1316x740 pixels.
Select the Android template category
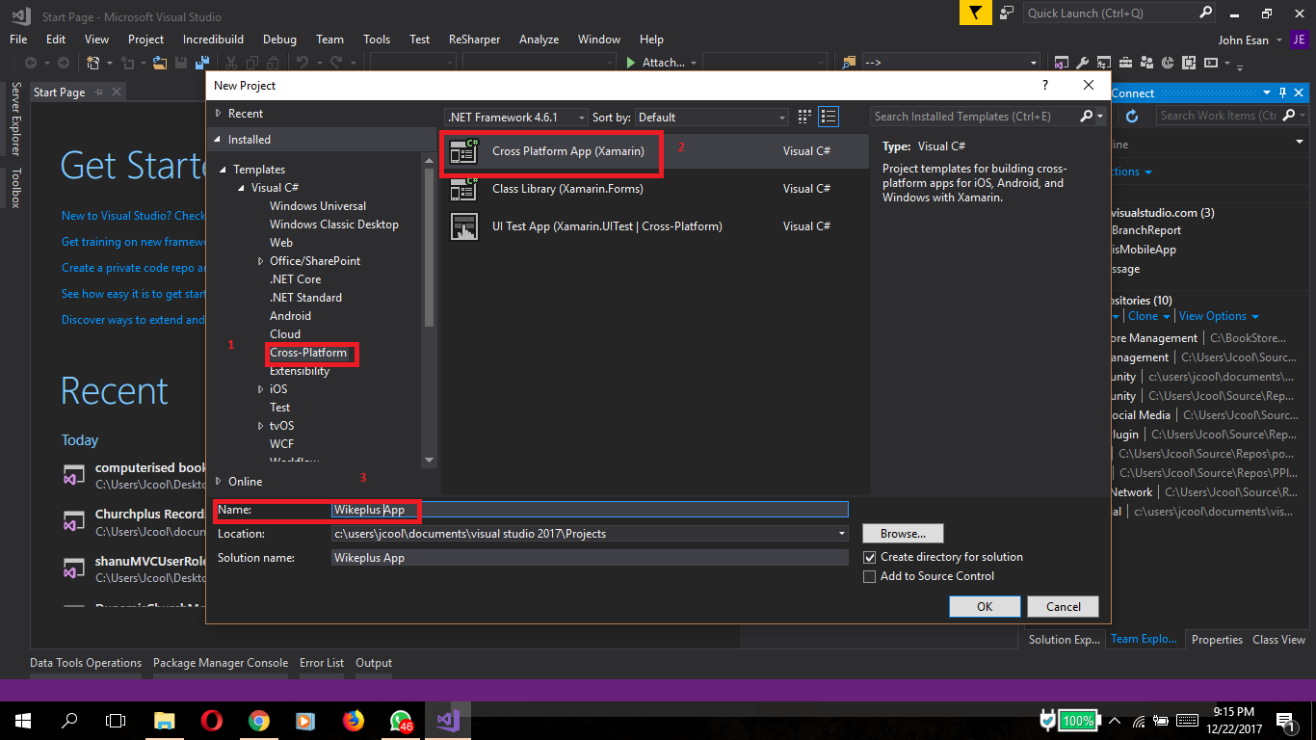point(290,316)
